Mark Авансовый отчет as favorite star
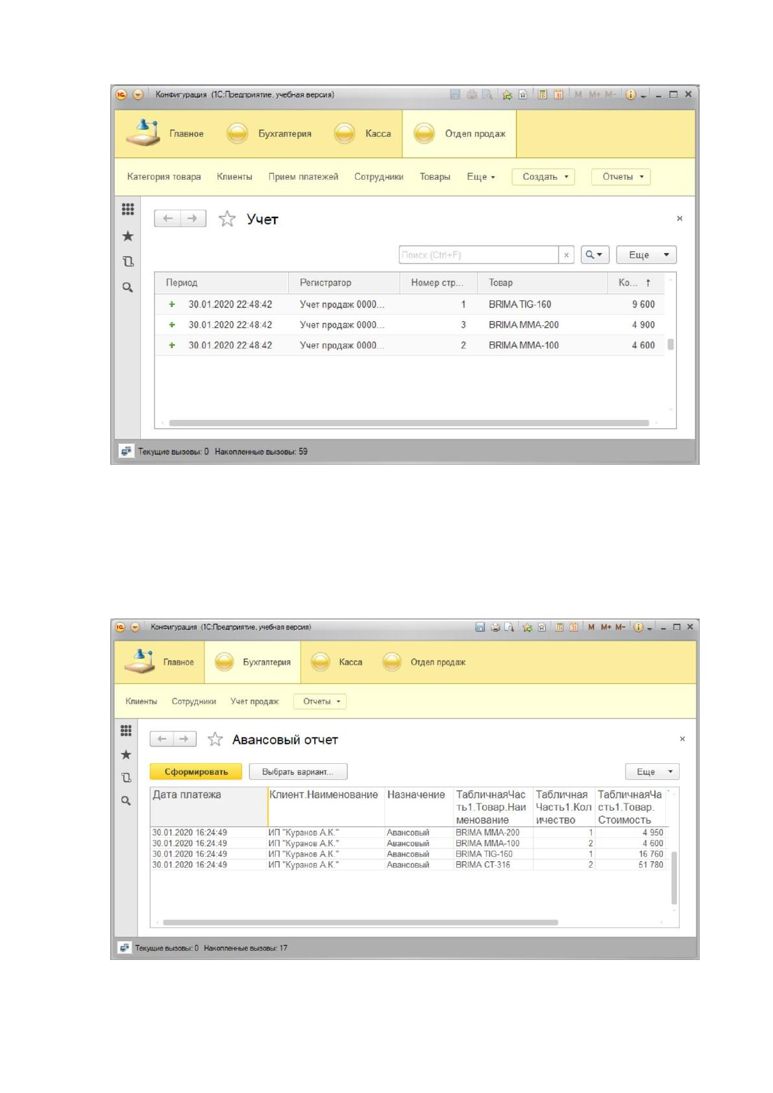This screenshot has height=1093, width=773. [215, 739]
